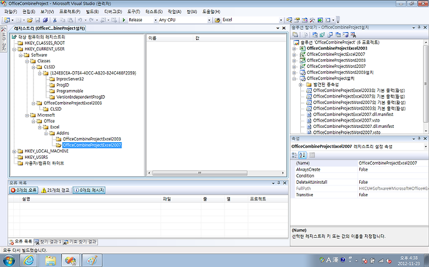Click Categorized view icon in Properties panel
429x267 pixels.
tap(295, 155)
